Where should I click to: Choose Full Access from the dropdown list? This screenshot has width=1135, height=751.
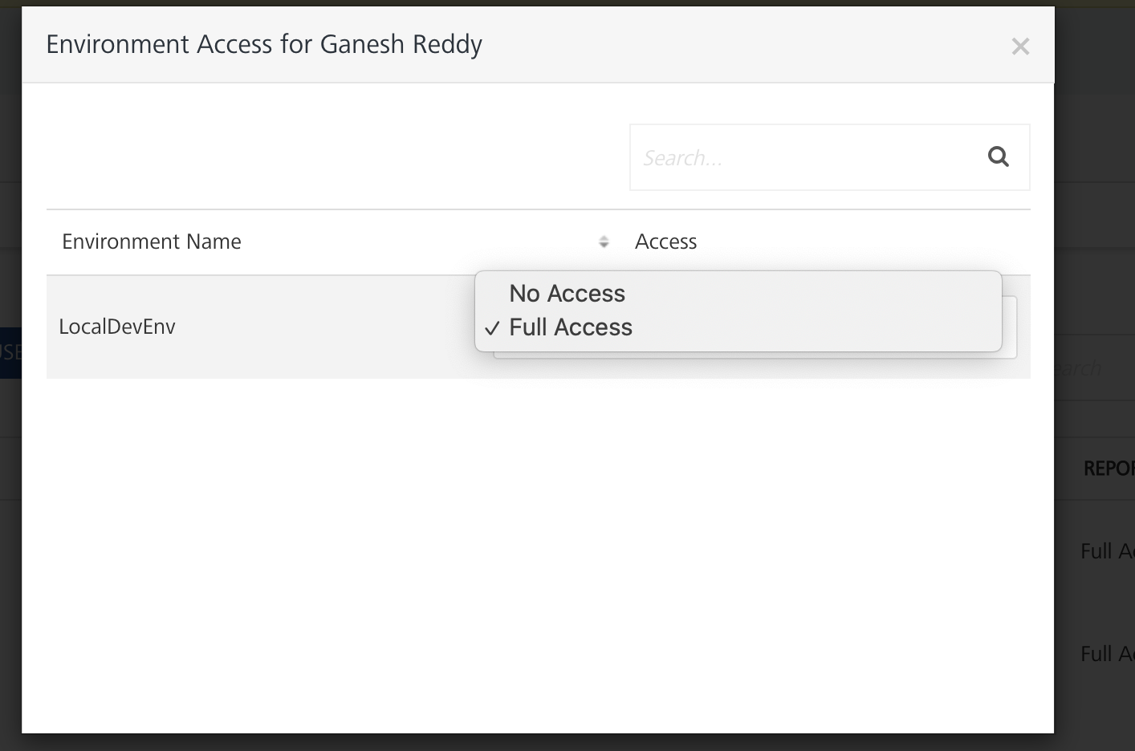(x=571, y=327)
